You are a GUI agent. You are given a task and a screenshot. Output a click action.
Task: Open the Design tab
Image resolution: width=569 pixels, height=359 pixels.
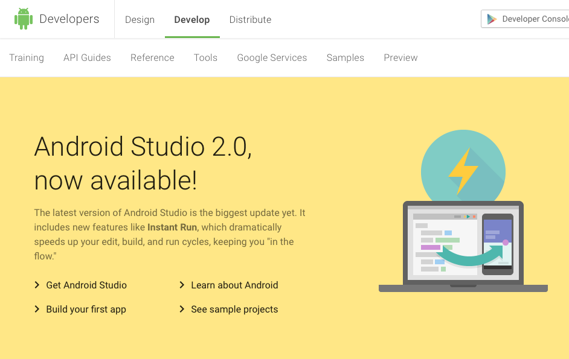point(140,19)
